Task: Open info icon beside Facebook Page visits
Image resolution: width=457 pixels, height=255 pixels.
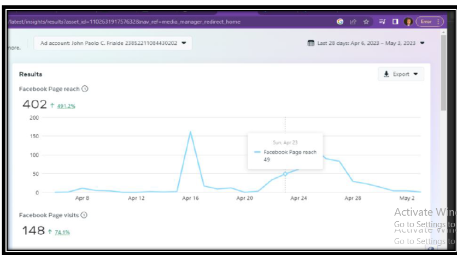Action: 84,215
